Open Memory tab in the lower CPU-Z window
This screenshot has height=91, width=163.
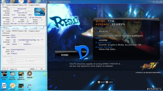coord(21,31)
